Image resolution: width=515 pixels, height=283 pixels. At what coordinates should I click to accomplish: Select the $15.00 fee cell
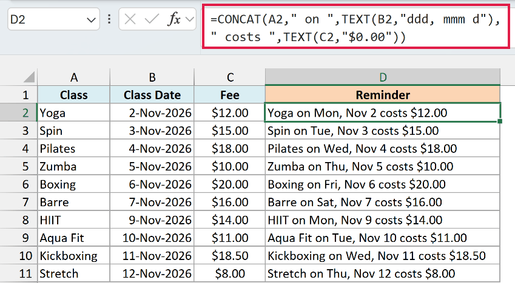point(229,131)
